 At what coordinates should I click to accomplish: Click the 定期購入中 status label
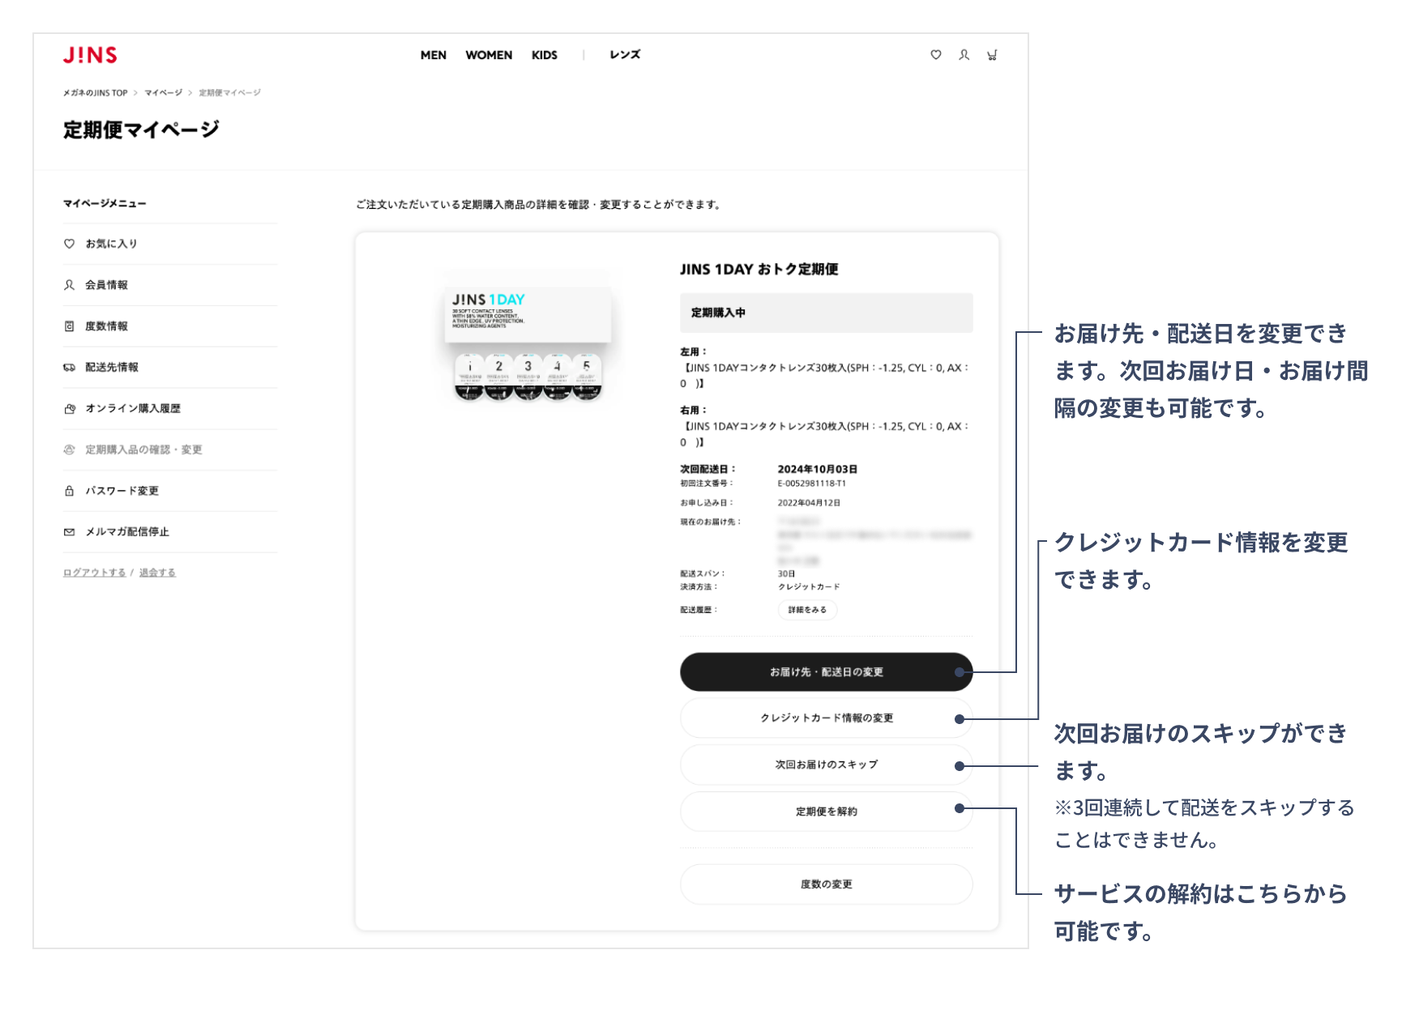point(826,313)
